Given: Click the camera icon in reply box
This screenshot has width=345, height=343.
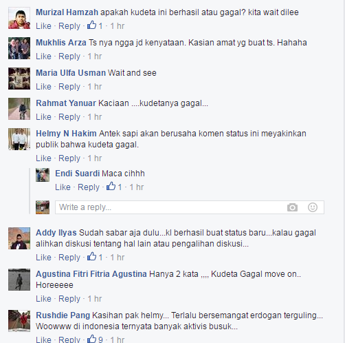Looking at the screenshot, I should 292,207.
